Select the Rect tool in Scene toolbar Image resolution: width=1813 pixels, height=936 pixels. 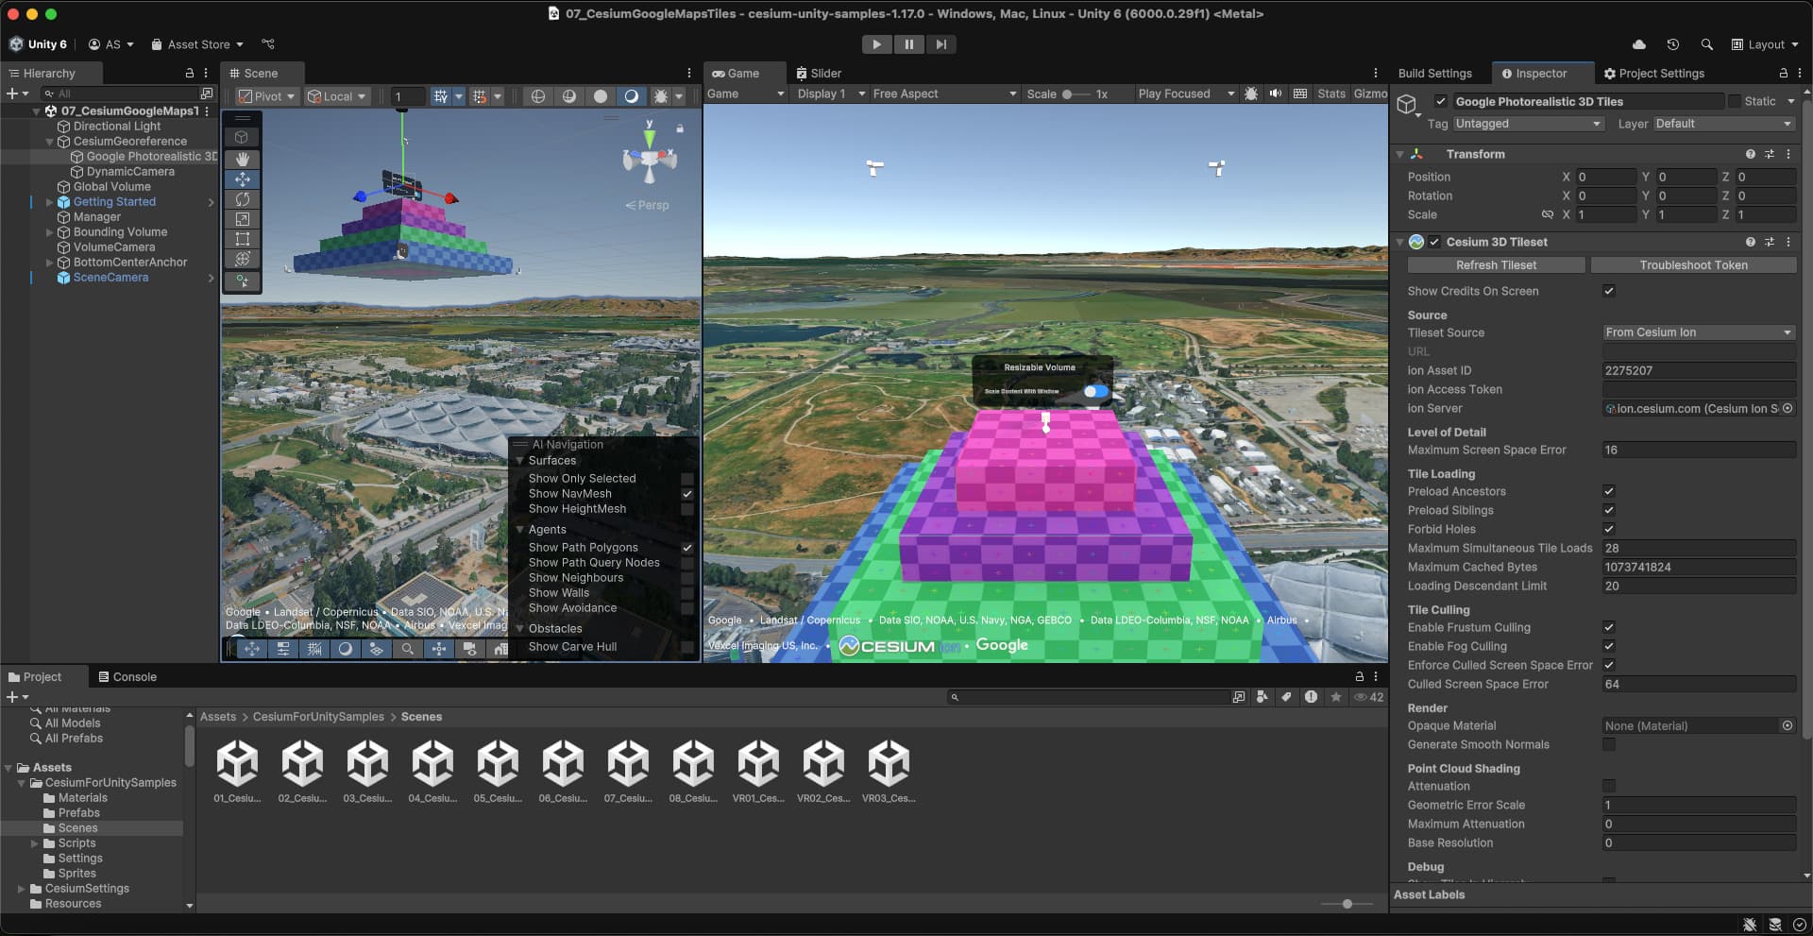243,239
